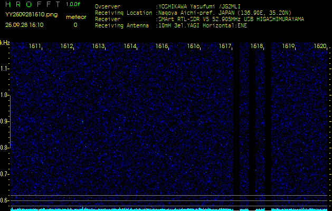This screenshot has width=332, height=211.
Task: Click the 1611 time marker
Action: [x=35, y=46]
